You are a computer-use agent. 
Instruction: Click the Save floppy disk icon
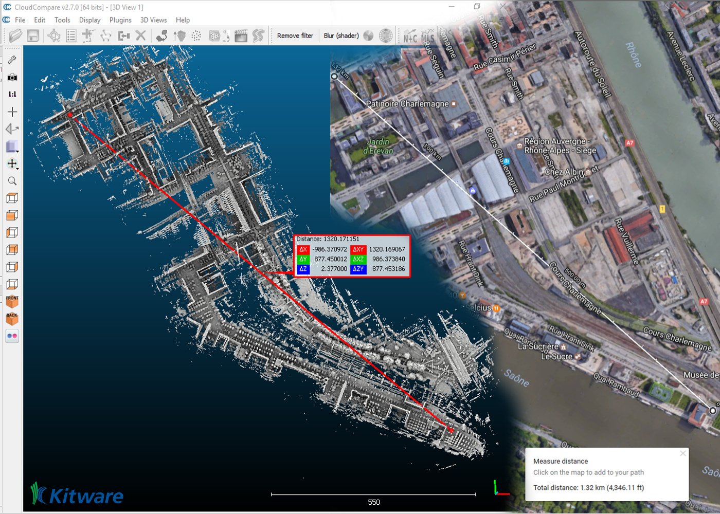33,35
